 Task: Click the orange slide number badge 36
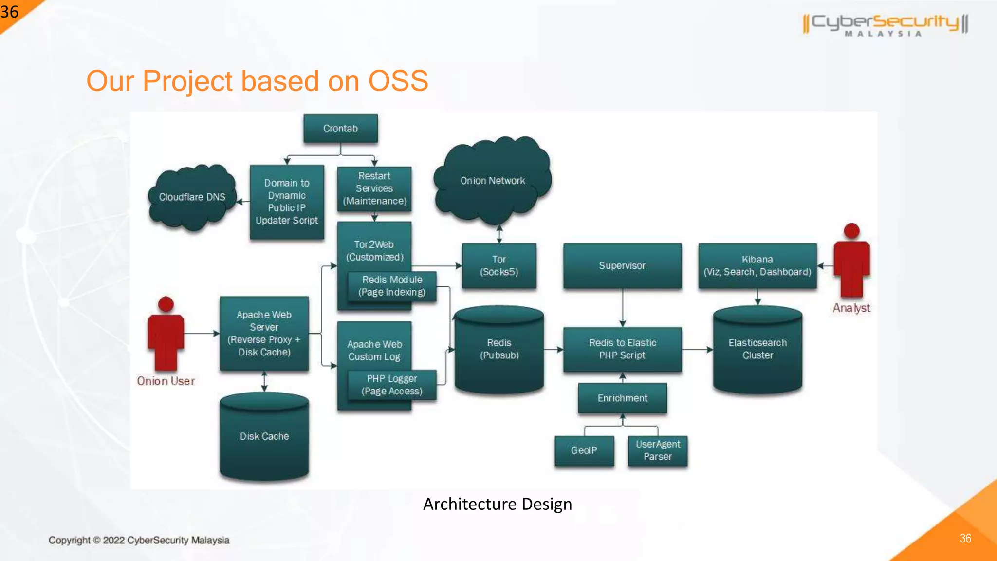point(11,12)
